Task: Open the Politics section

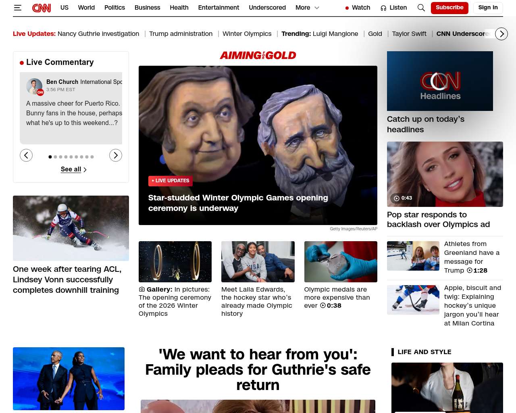Action: pyautogui.click(x=114, y=8)
